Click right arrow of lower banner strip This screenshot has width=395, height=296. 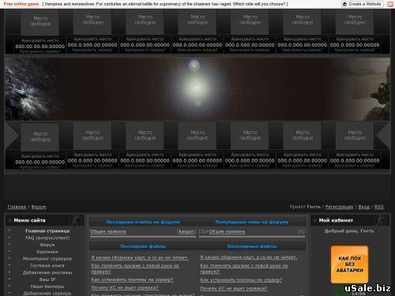382,136
